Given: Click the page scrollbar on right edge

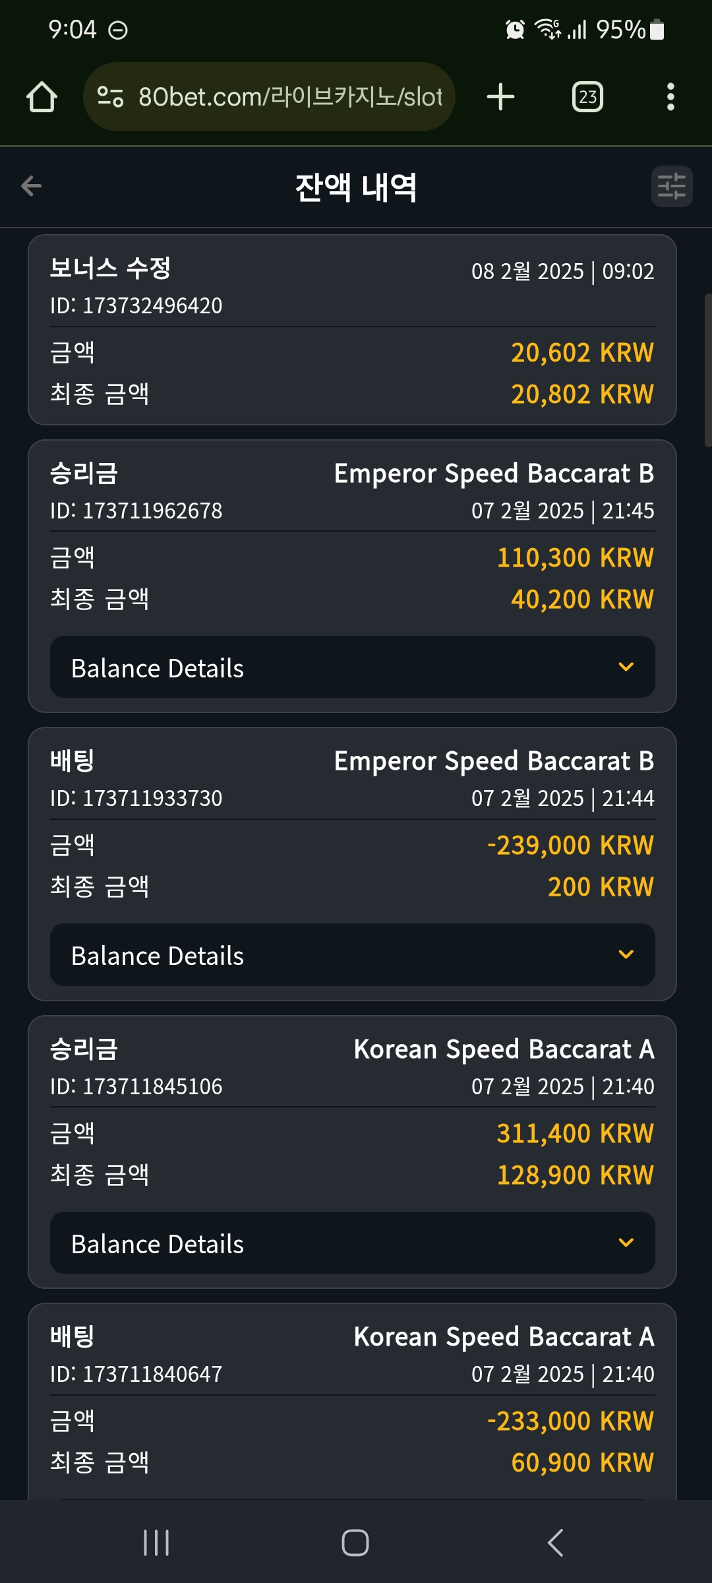Looking at the screenshot, I should point(708,371).
